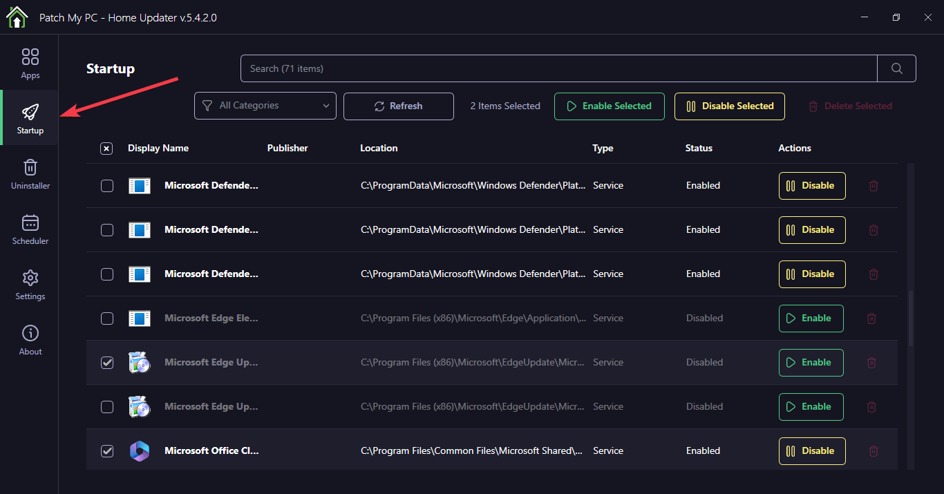The width and height of the screenshot is (944, 494).
Task: Toggle the select-all checkbox in table header
Action: [x=106, y=149]
